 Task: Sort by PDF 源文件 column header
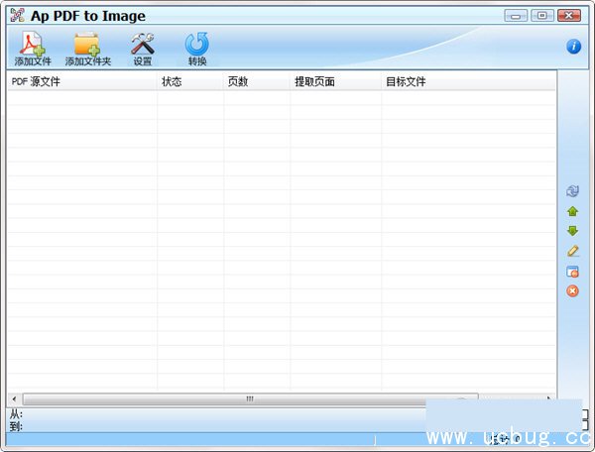(82, 81)
